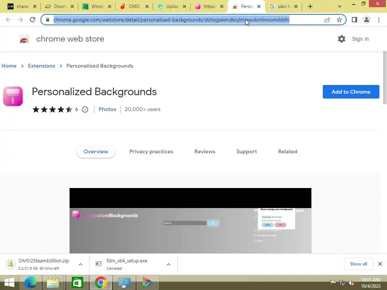Image resolution: width=387 pixels, height=290 pixels.
Task: Click the page vertical scrollbar thumb
Action: [x=385, y=78]
